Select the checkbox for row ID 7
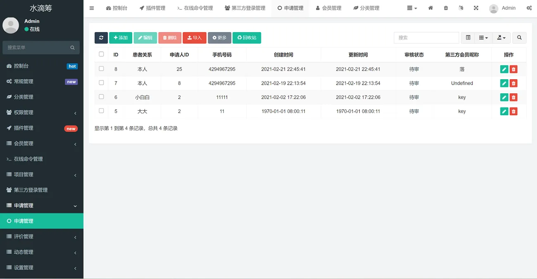This screenshot has width=537, height=279. pyautogui.click(x=101, y=83)
